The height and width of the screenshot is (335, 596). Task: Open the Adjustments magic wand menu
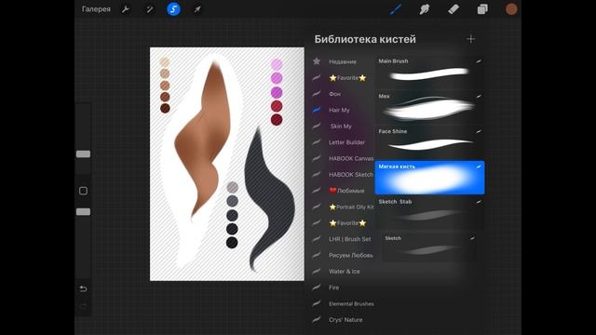tap(149, 9)
